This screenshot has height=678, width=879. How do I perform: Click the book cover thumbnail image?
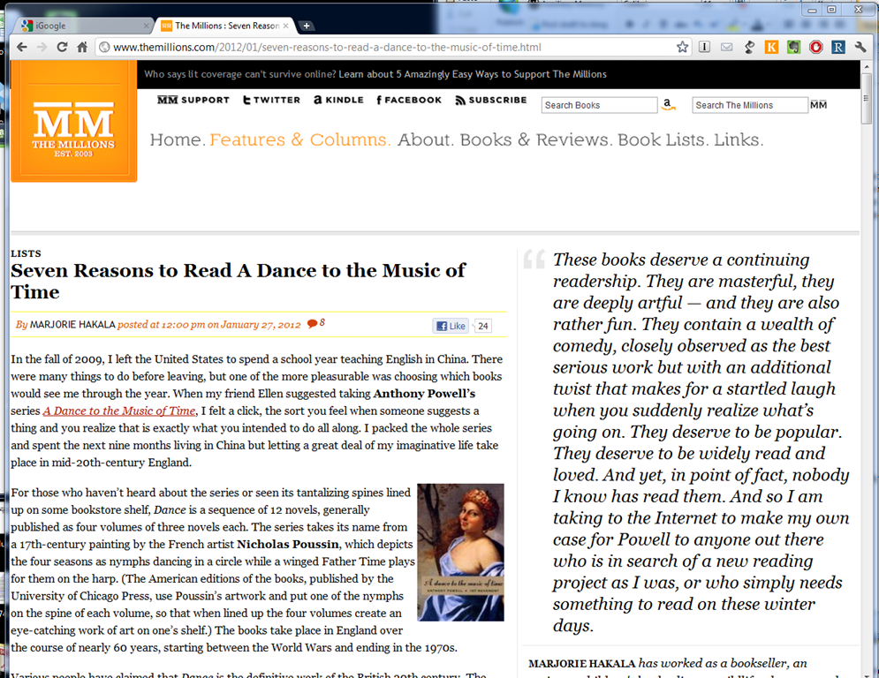pos(460,552)
